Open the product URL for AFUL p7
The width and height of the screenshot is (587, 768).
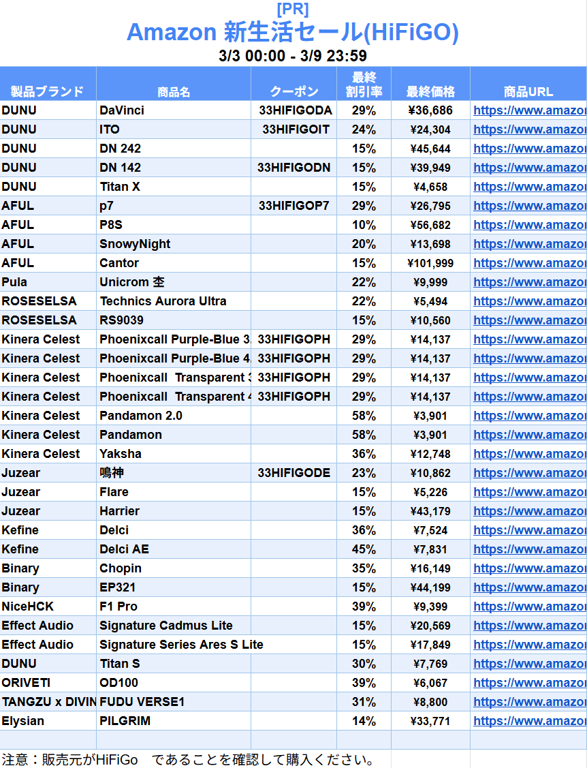pos(529,206)
